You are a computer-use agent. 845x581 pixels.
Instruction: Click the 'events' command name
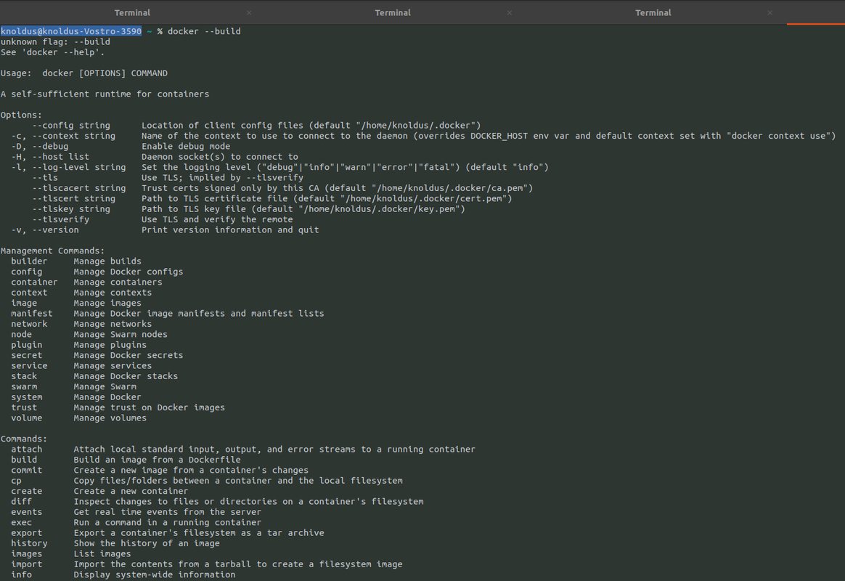point(26,512)
